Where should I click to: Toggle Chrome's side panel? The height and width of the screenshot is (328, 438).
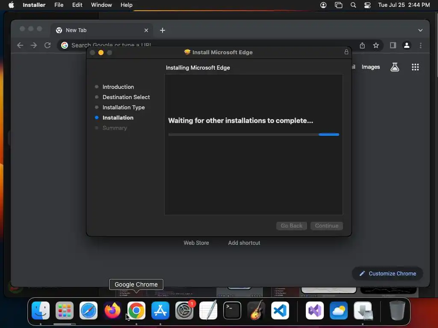[393, 45]
